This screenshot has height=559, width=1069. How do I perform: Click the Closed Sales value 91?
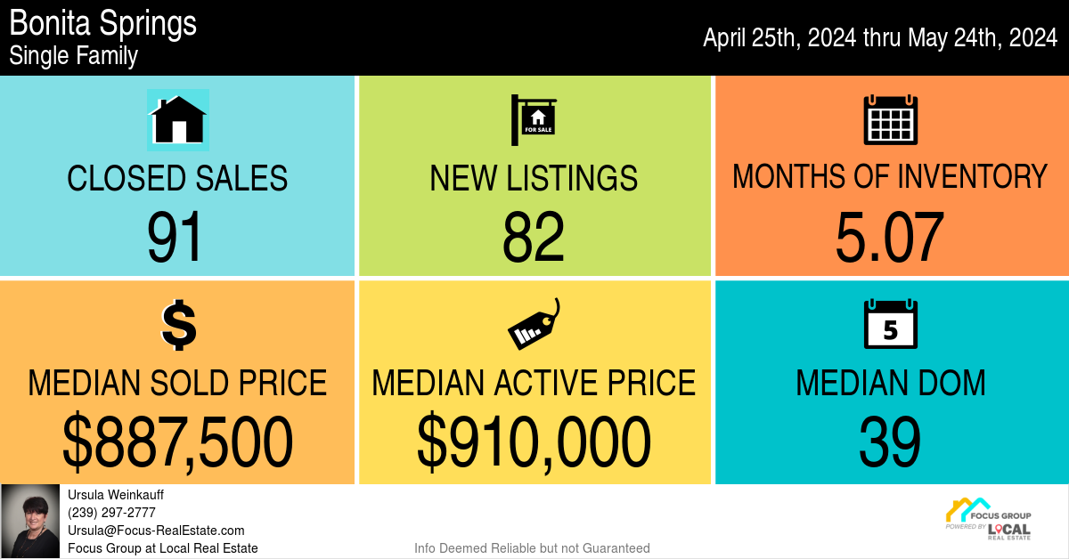coord(177,239)
